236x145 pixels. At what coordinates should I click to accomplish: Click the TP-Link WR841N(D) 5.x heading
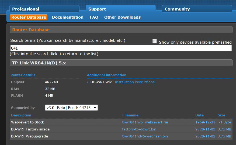coord(121,63)
